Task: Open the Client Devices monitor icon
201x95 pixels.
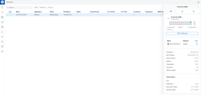Action: pos(2,22)
